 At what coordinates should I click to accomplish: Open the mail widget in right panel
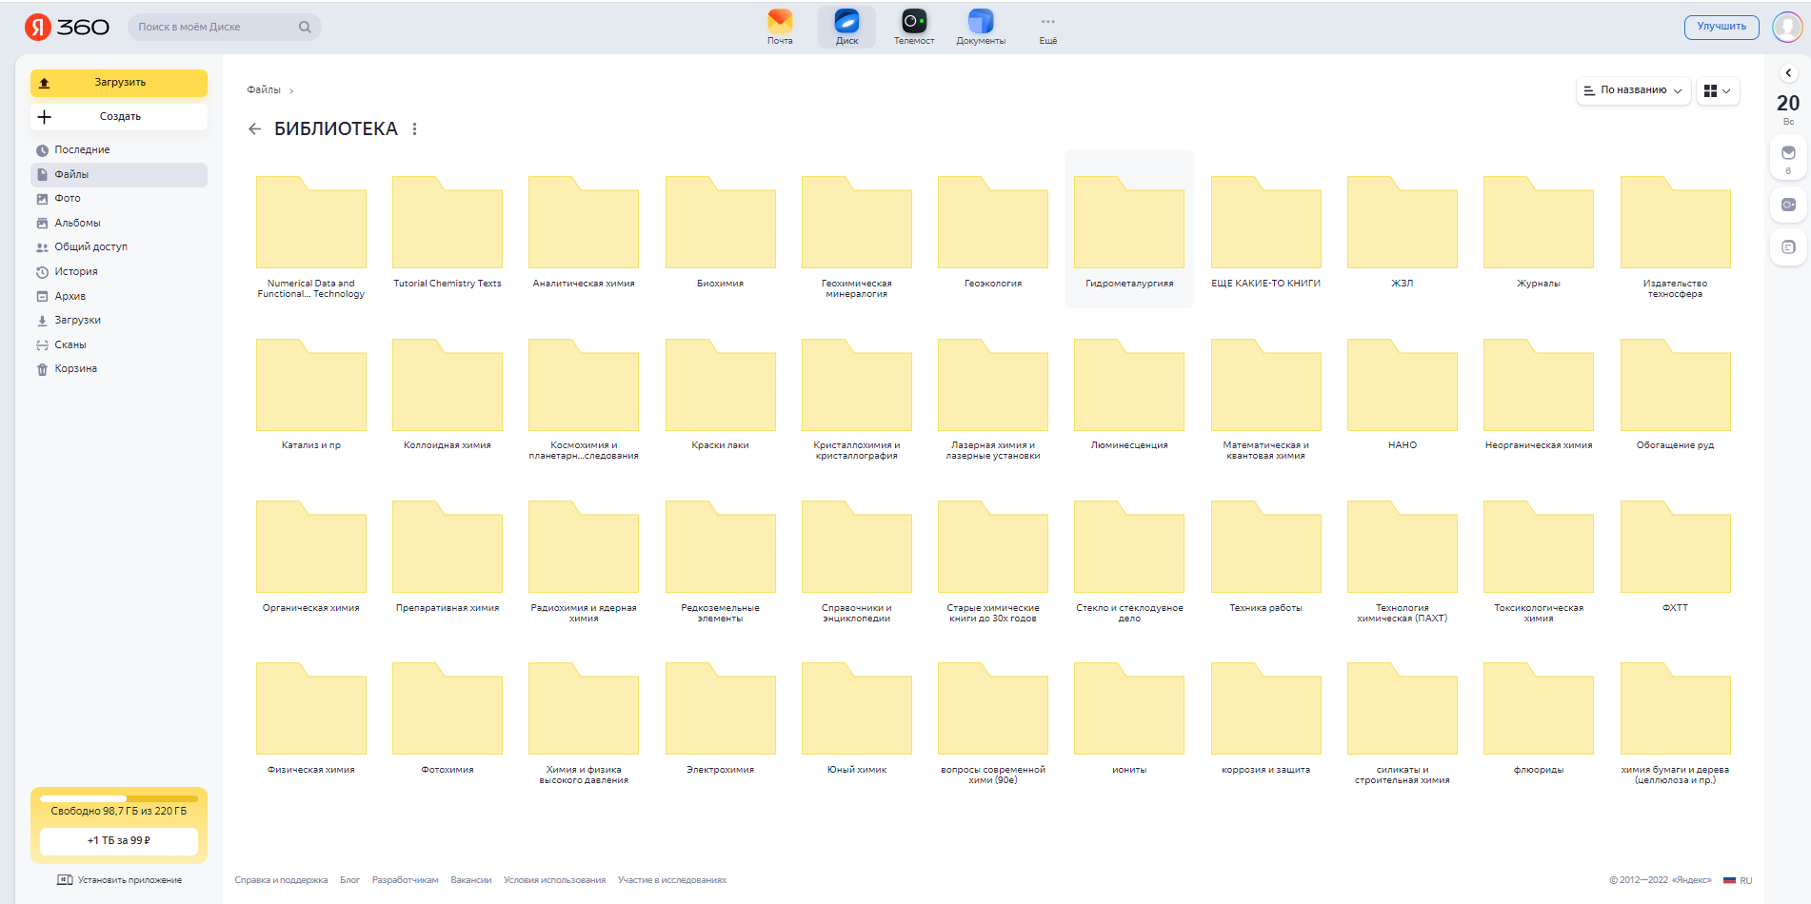click(x=1788, y=158)
